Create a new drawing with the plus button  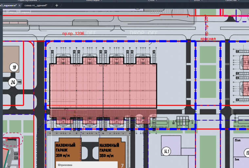(x=57, y=5)
